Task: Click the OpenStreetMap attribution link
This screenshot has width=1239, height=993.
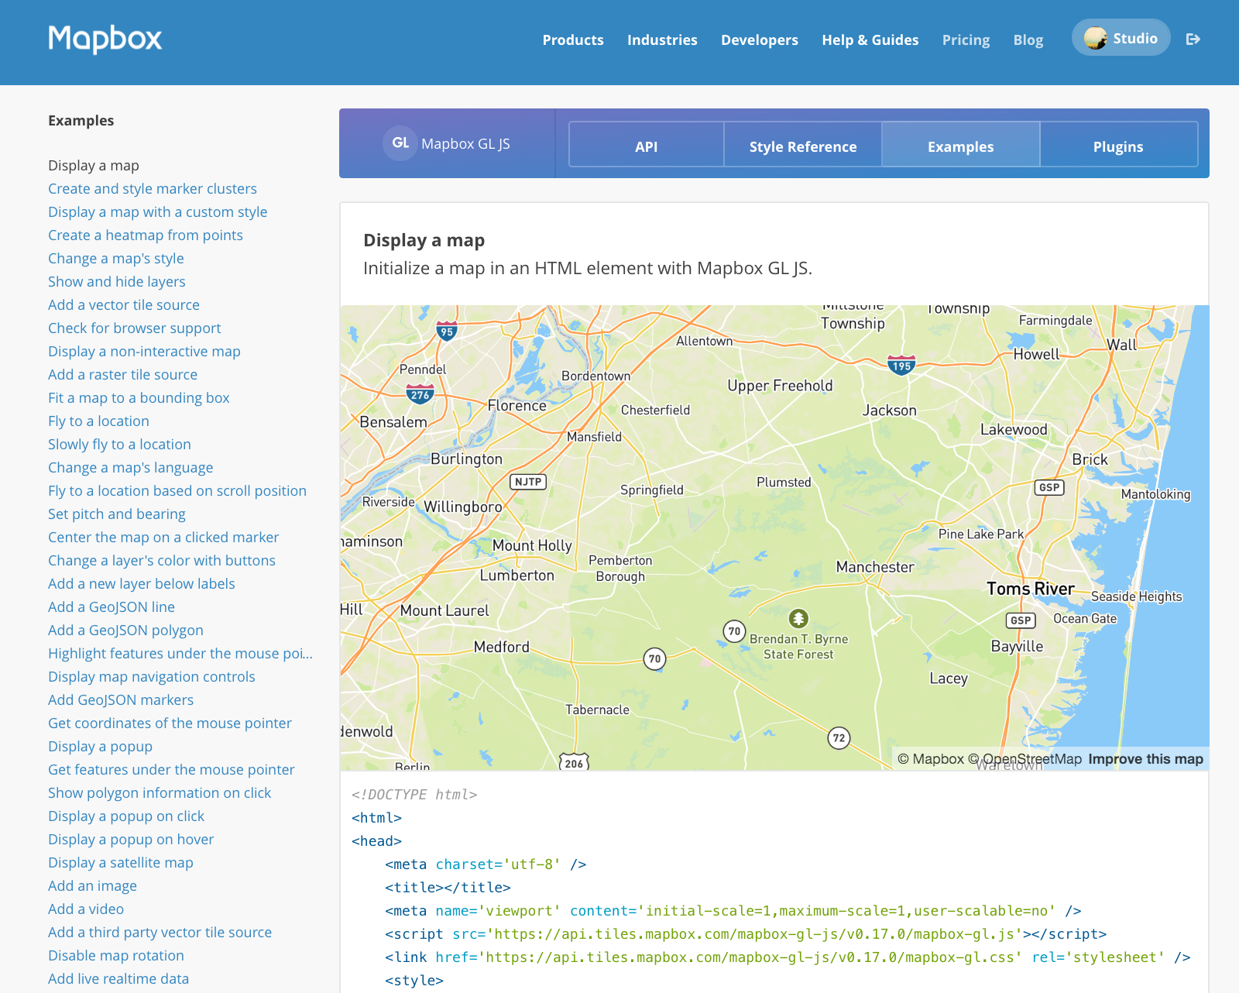Action: [1024, 759]
